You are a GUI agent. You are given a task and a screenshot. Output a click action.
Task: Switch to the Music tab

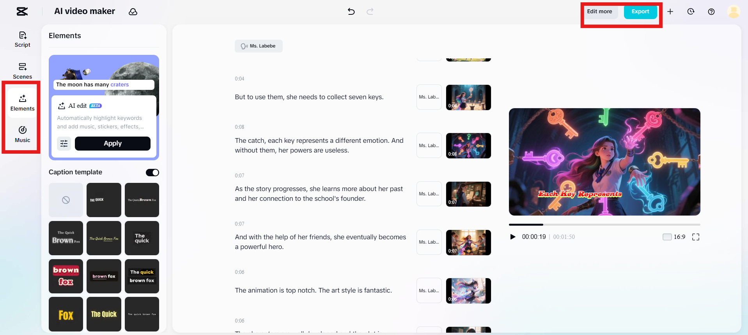click(23, 135)
